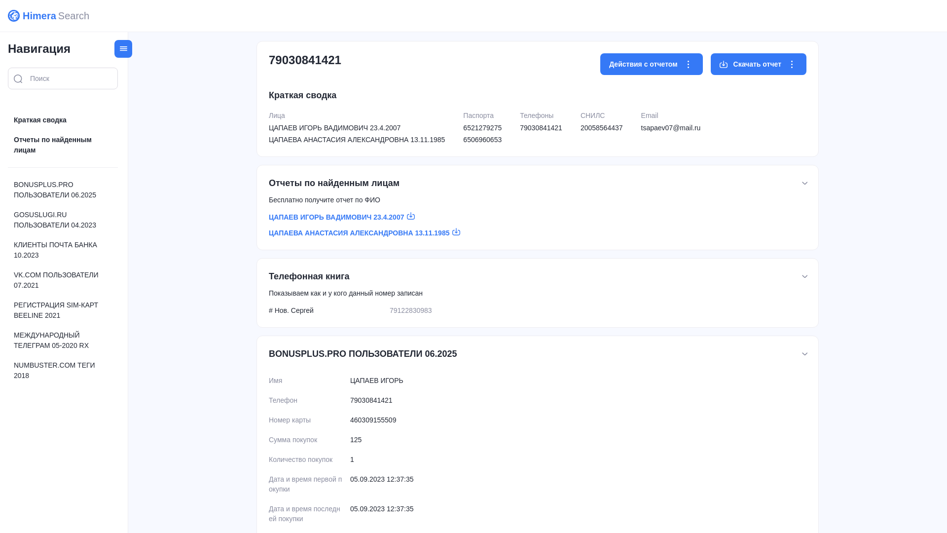This screenshot has height=533, width=947.
Task: Click the Паспорта column header
Action: point(478,115)
